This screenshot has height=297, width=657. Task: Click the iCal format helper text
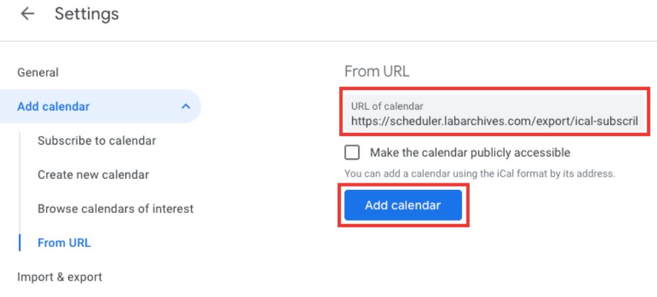click(x=480, y=174)
